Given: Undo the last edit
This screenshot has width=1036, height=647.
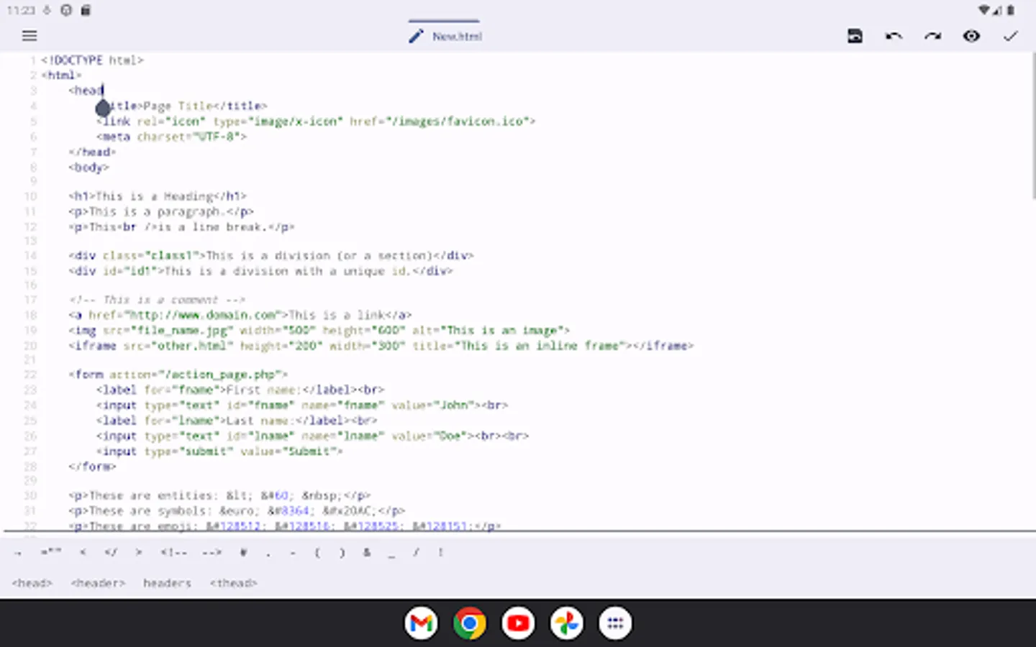Looking at the screenshot, I should click(894, 36).
